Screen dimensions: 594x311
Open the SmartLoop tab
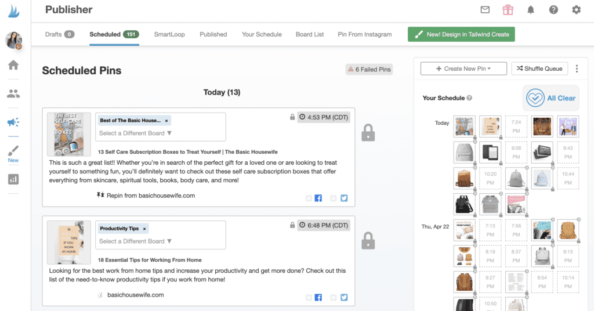point(169,34)
